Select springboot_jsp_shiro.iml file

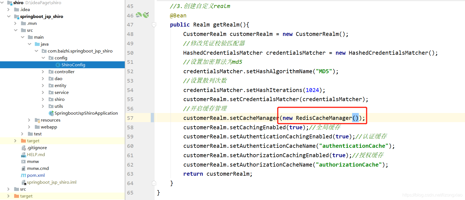pyautogui.click(x=52, y=182)
